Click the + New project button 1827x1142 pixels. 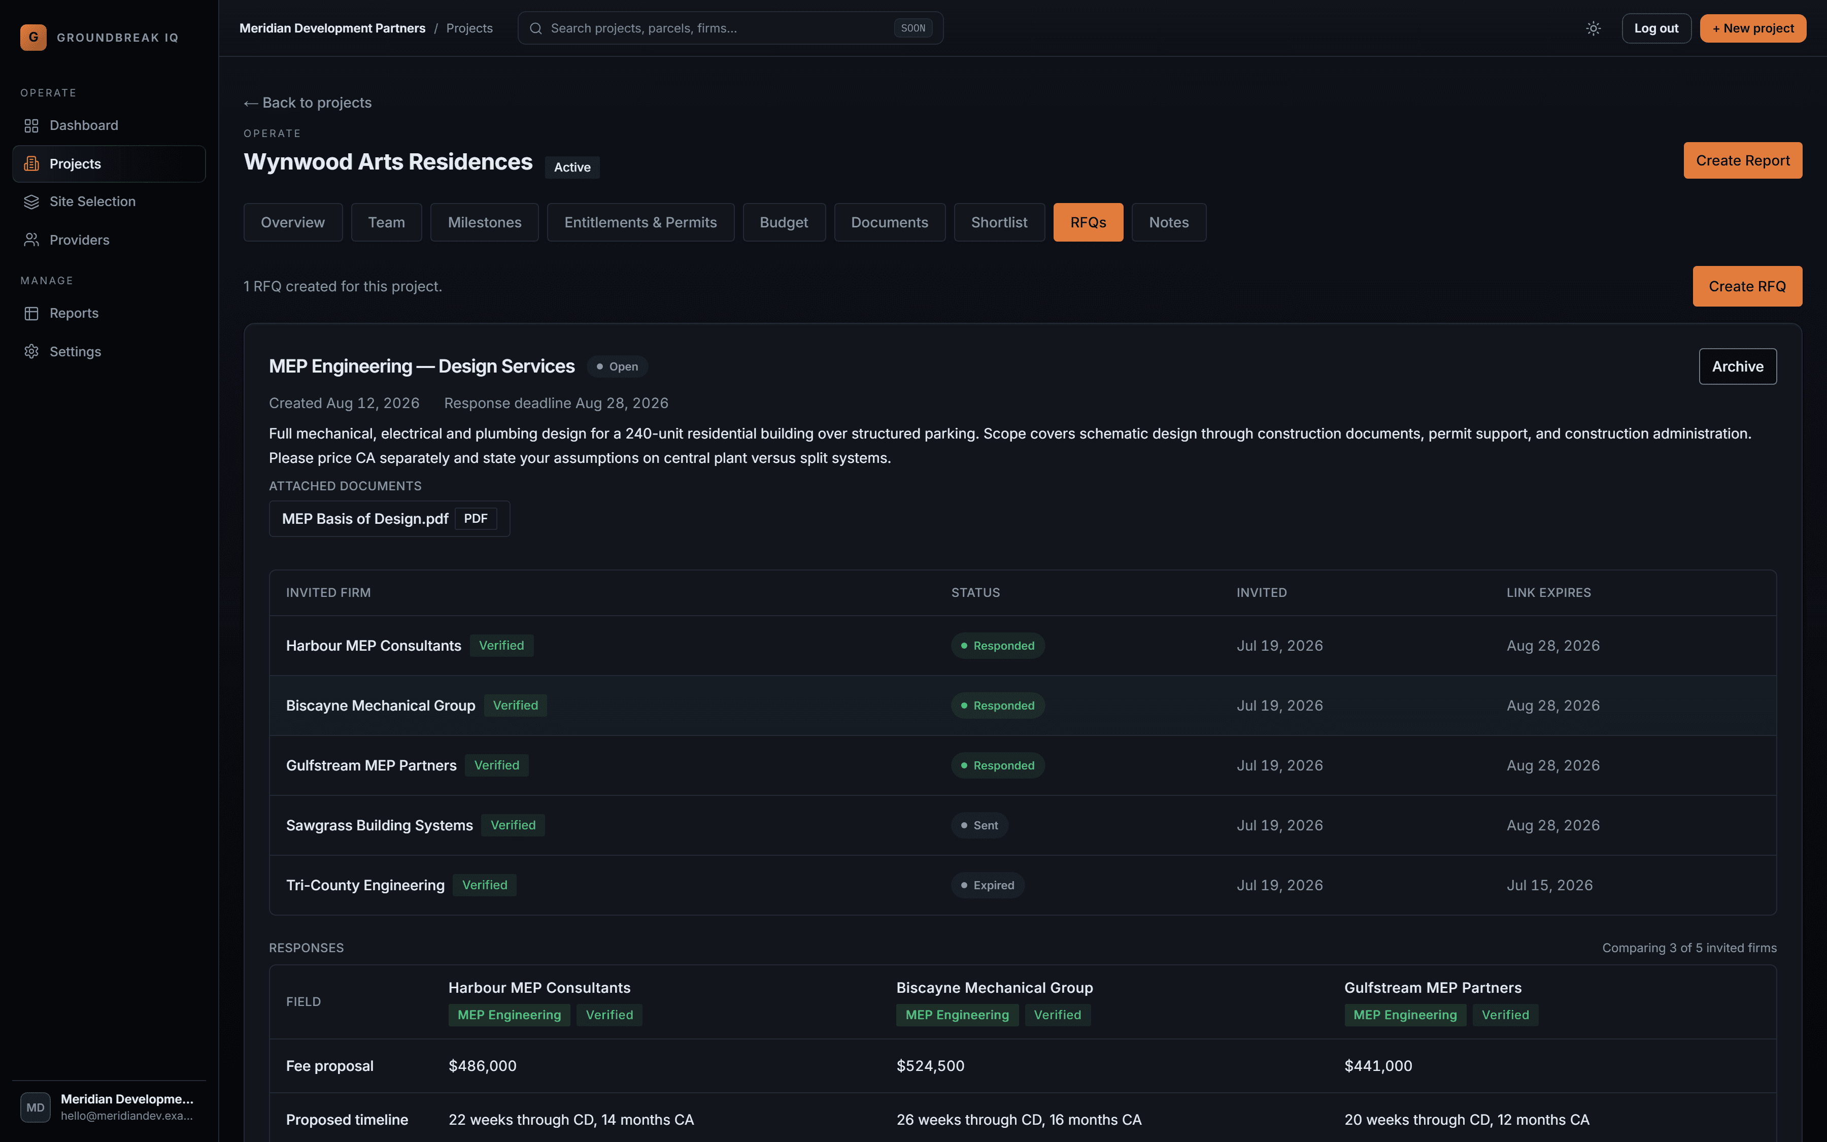(x=1752, y=29)
